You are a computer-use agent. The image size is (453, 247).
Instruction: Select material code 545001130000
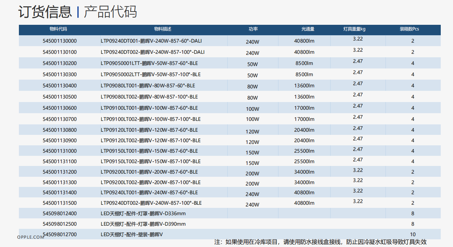coord(59,41)
